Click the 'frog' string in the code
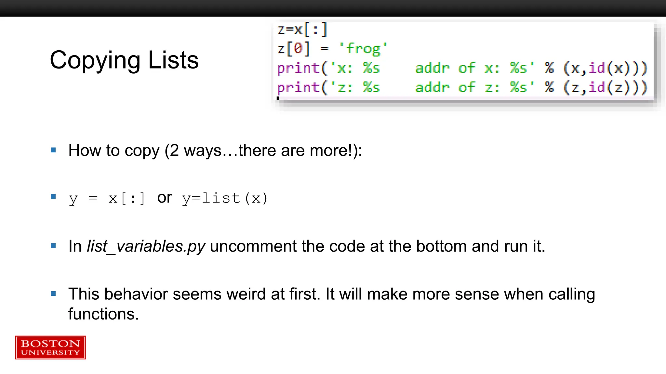The width and height of the screenshot is (666, 374). pyautogui.click(x=363, y=49)
